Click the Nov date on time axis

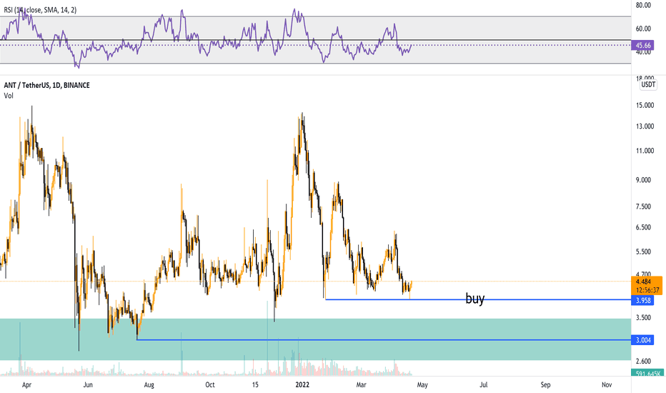pyautogui.click(x=607, y=385)
